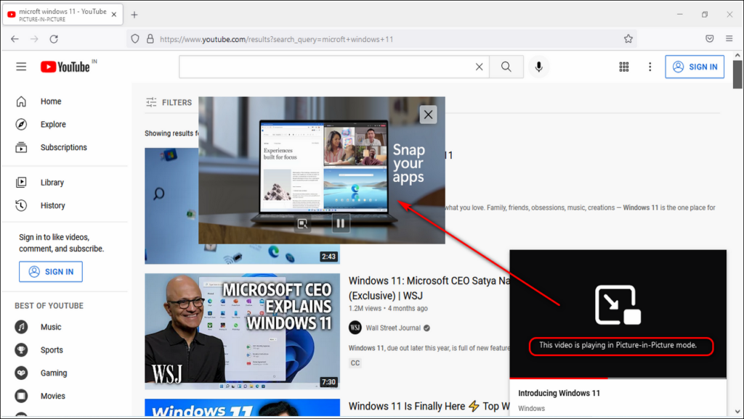Viewport: 744px width, 419px height.
Task: Open Subscriptions in the sidebar
Action: tap(65, 147)
